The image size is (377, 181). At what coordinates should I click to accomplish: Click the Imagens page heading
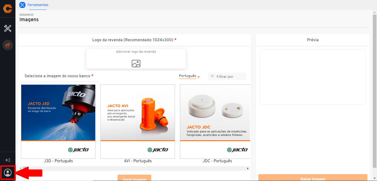coord(29,20)
